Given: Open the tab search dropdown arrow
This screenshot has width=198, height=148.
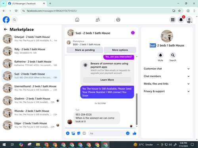Looking at the screenshot, I should click(4, 4).
